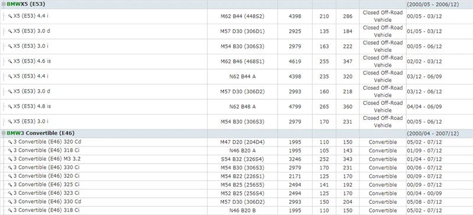Click magnifier icon beside 3 Convertible 325 Ci
Viewport: 473px width, 215px height.
coord(10,184)
